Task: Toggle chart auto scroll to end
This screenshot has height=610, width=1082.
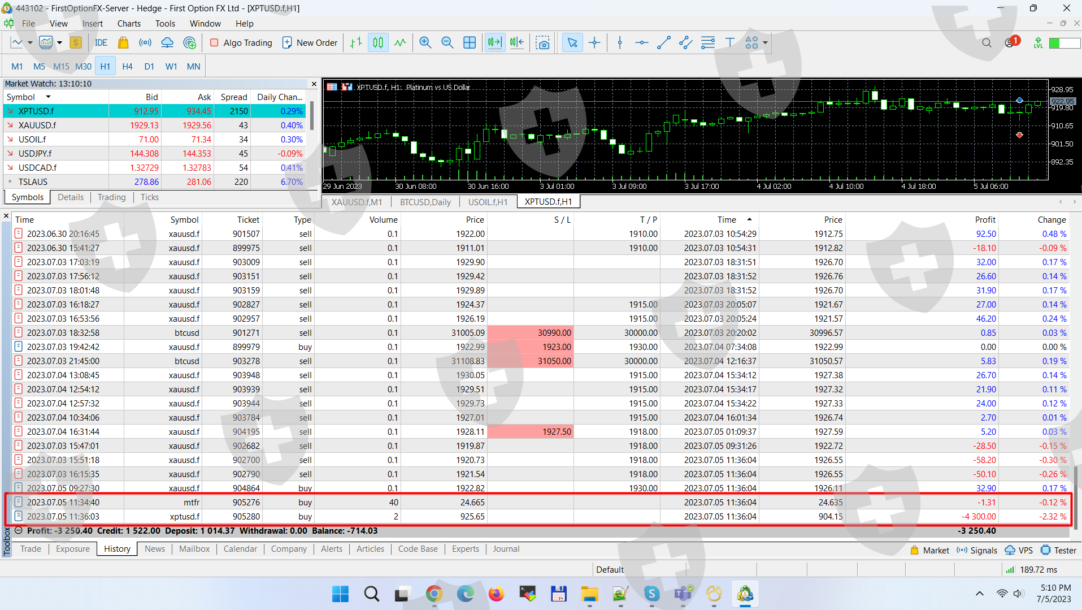Action: [x=494, y=43]
